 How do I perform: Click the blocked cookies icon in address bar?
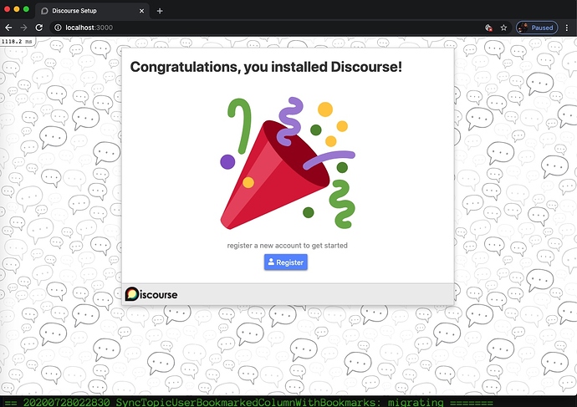pyautogui.click(x=488, y=28)
